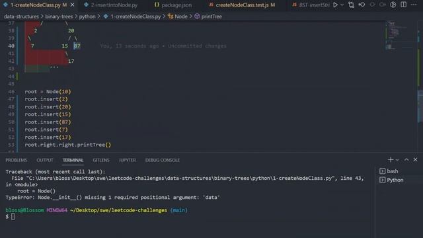Screen dimensions: 423x238
Task: Click python folder breadcrumb
Action: click(87, 17)
